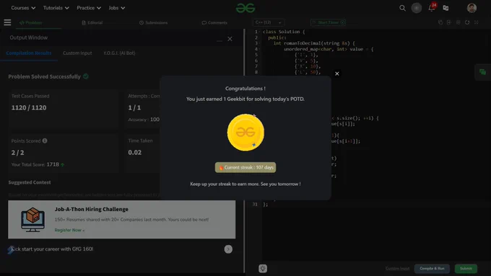The width and height of the screenshot is (491, 276).
Task: Click the Geekbit gold coin
Action: 245,133
